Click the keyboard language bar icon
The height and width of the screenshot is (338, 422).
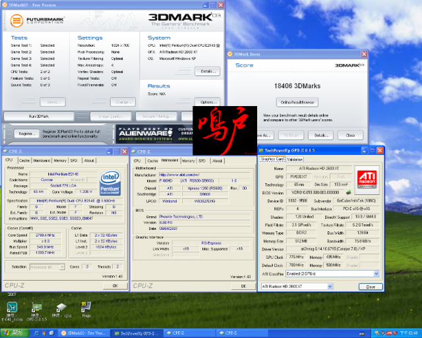point(362,333)
